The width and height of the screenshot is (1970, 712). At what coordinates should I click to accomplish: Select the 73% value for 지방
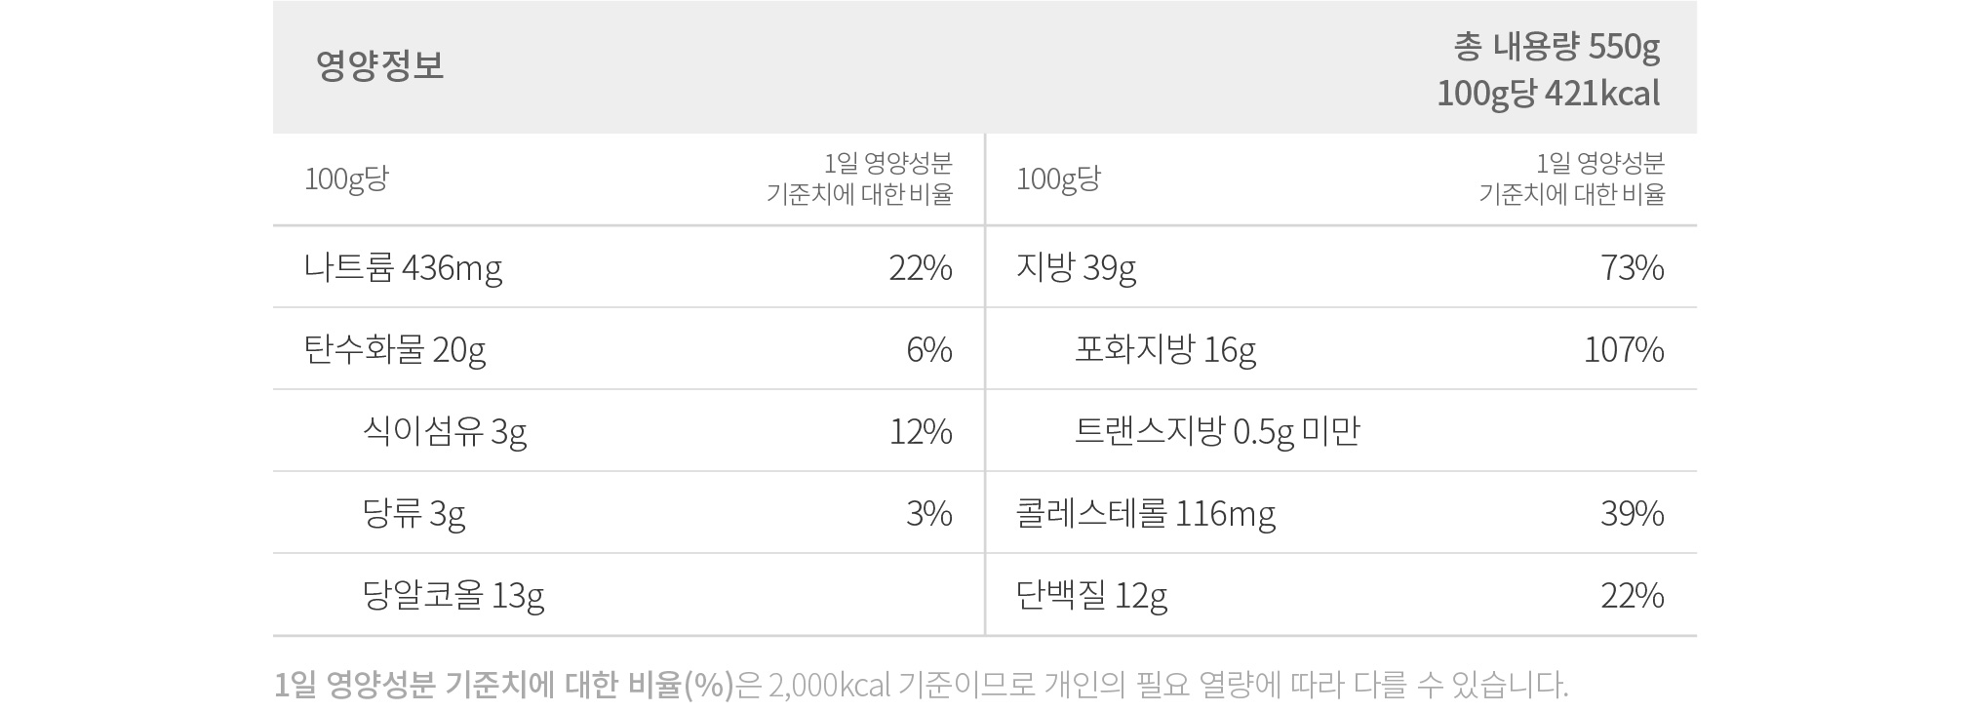(x=1632, y=267)
